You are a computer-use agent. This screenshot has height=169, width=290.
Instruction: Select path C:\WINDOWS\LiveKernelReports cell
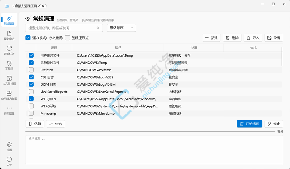pos(101,92)
